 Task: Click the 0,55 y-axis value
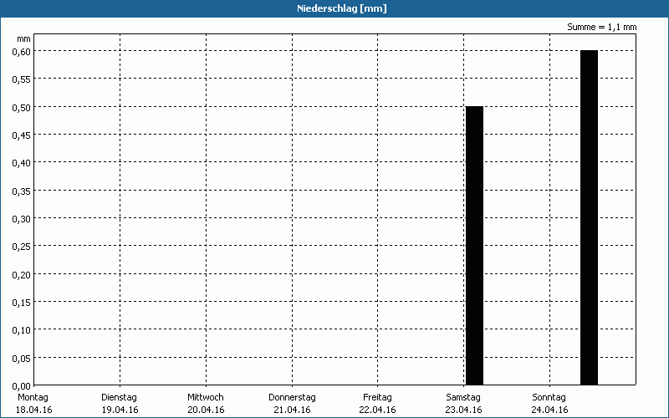22,79
